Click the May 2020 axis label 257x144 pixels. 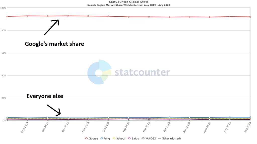tap(187, 127)
